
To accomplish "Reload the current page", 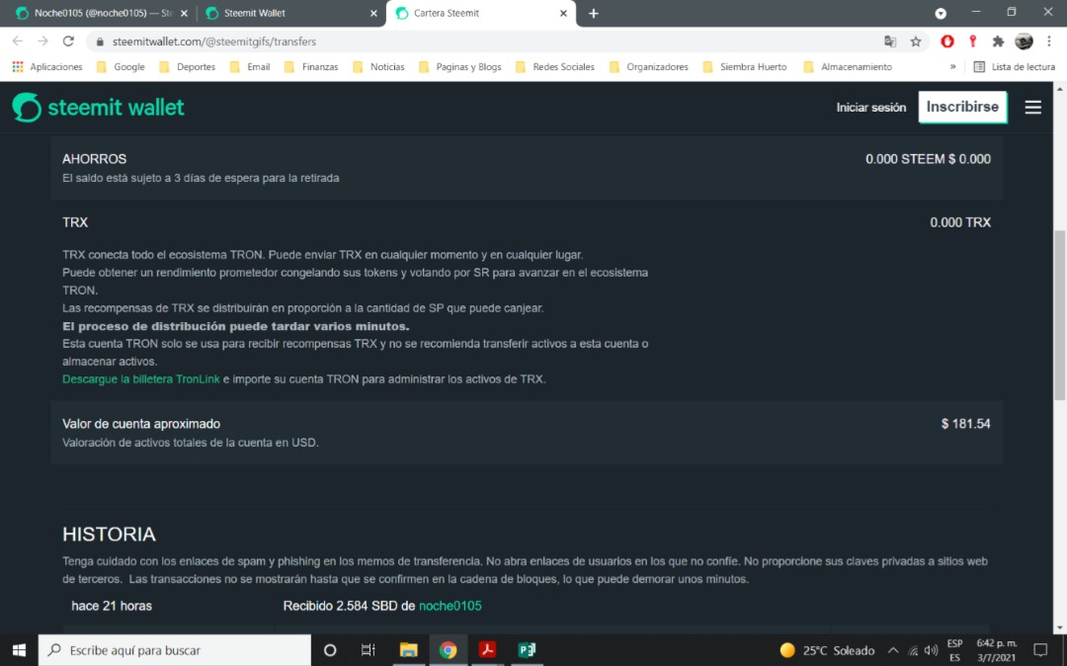I will click(68, 42).
